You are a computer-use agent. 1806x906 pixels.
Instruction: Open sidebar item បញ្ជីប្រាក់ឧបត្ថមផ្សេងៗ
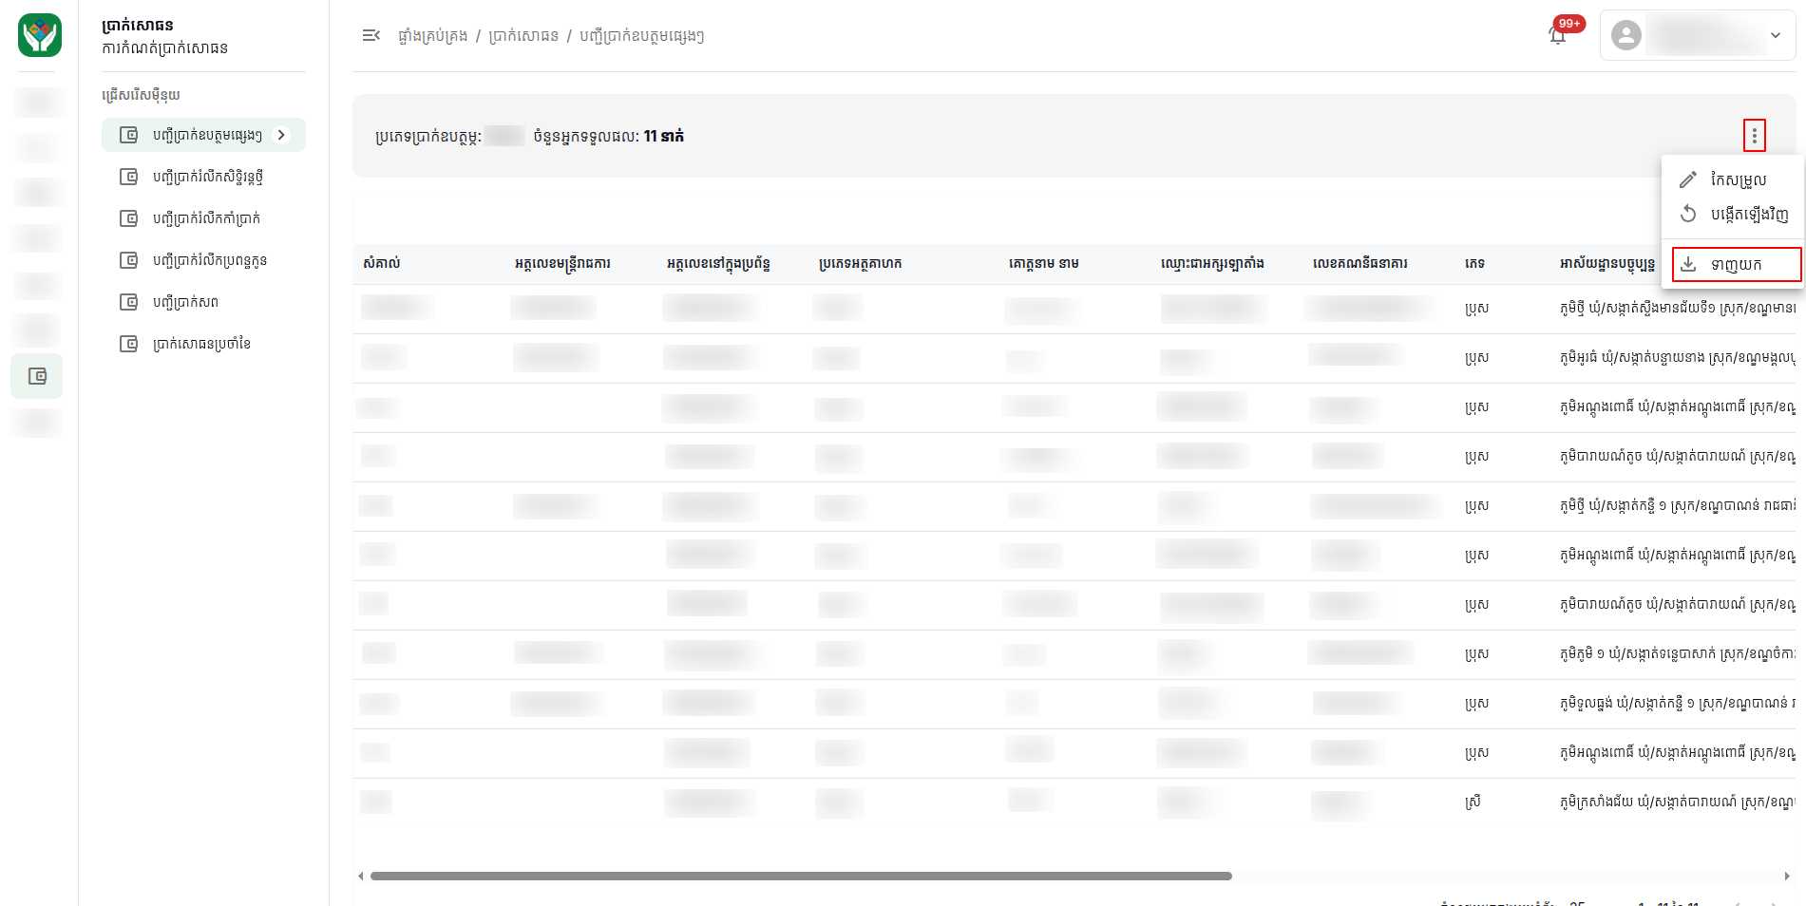click(203, 135)
